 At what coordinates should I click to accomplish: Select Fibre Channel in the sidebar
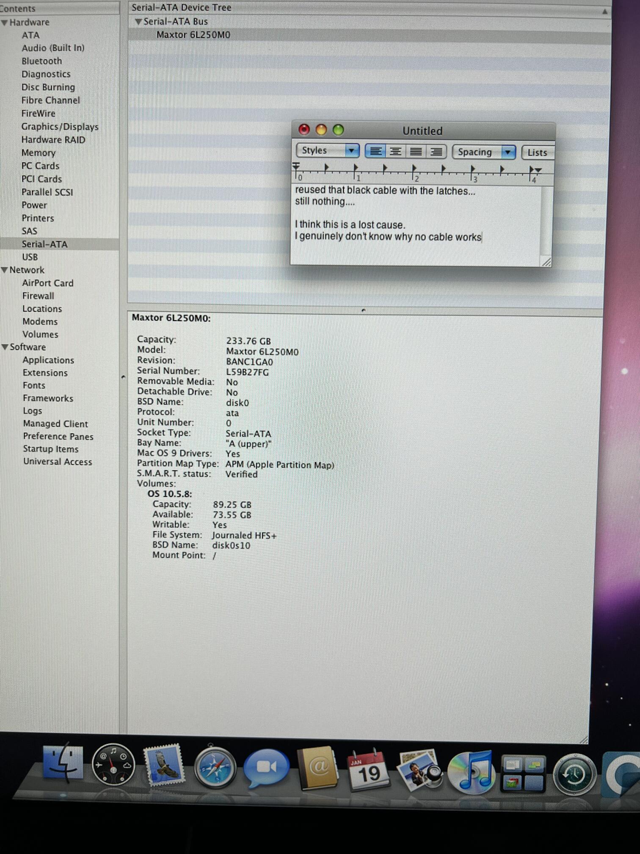tap(51, 100)
